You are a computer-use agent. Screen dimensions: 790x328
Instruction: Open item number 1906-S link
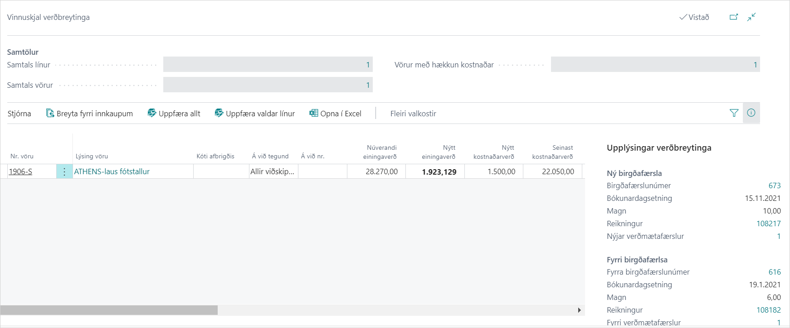pos(20,171)
